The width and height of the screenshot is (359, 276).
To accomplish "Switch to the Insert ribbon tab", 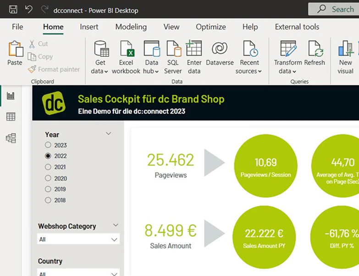I will tap(89, 27).
